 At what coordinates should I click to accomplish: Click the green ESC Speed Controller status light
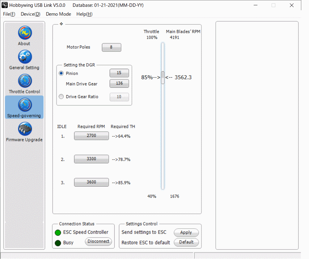pyautogui.click(x=58, y=233)
